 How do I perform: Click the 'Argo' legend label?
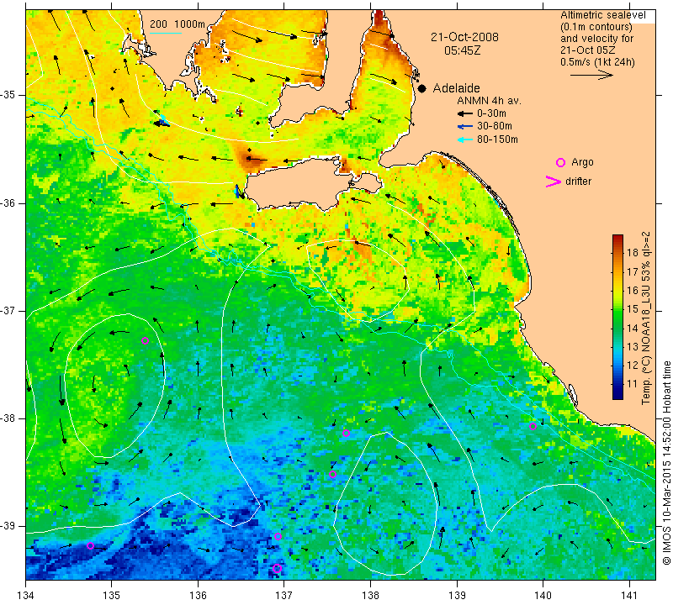point(582,162)
